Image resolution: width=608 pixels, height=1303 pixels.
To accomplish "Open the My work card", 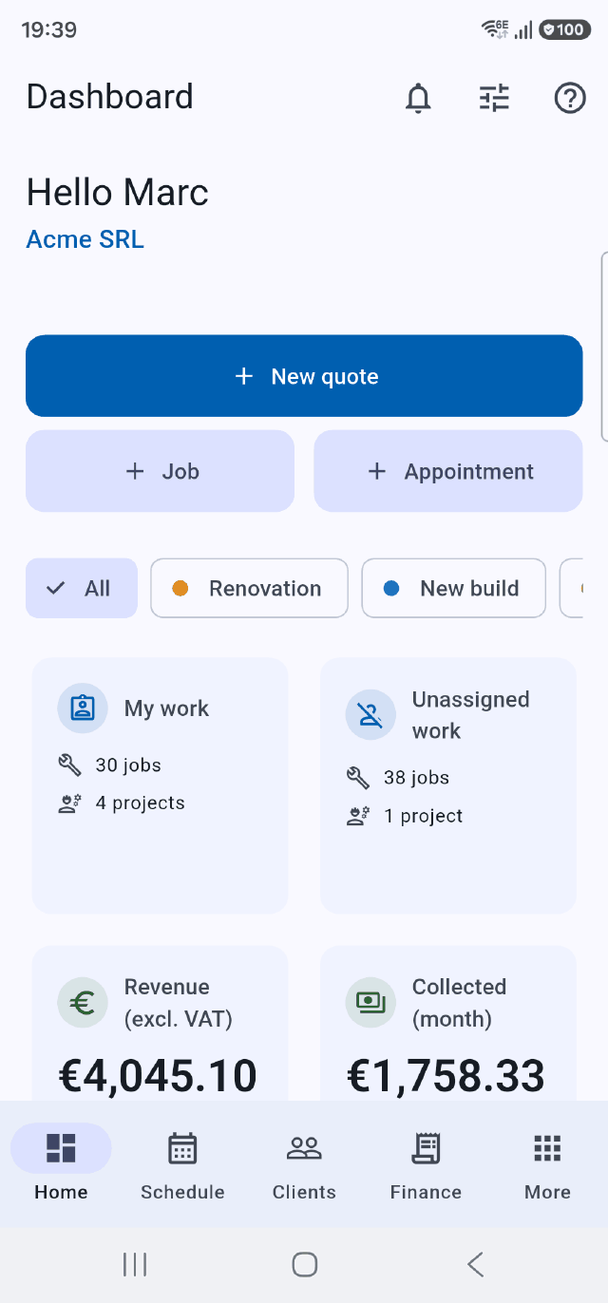I will click(160, 785).
